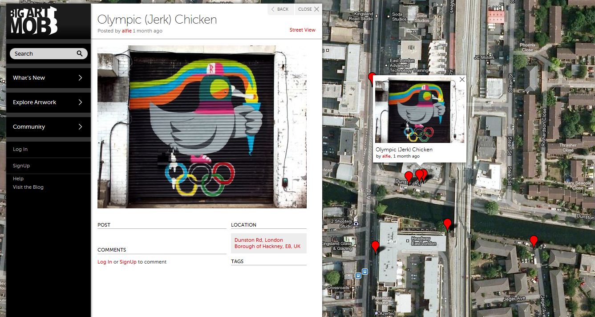Expand the What's New menu
The image size is (595, 317).
tap(49, 78)
